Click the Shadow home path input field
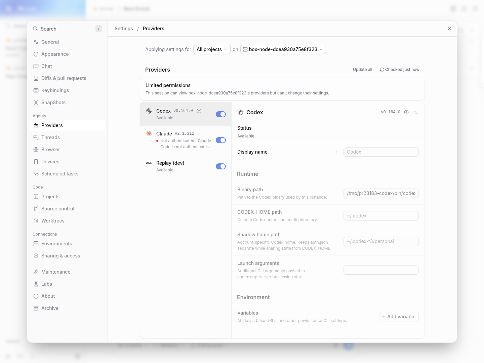This screenshot has height=363, width=484. tap(381, 241)
